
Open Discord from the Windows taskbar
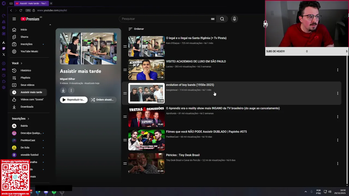46,192
